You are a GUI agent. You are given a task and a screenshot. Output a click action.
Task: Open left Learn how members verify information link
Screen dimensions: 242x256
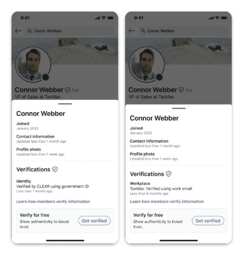coord(53,201)
